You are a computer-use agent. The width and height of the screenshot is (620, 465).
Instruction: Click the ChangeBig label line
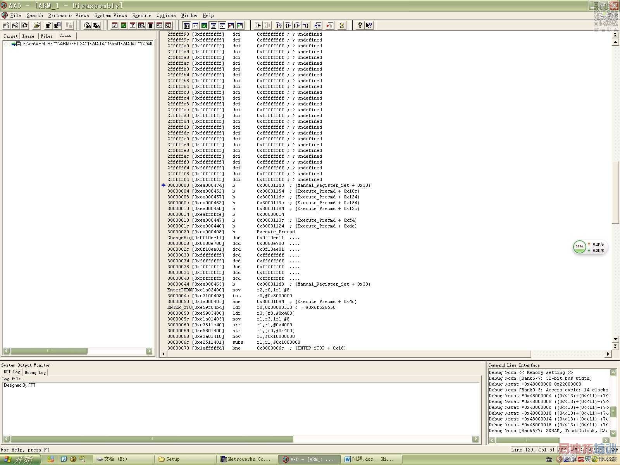point(234,238)
